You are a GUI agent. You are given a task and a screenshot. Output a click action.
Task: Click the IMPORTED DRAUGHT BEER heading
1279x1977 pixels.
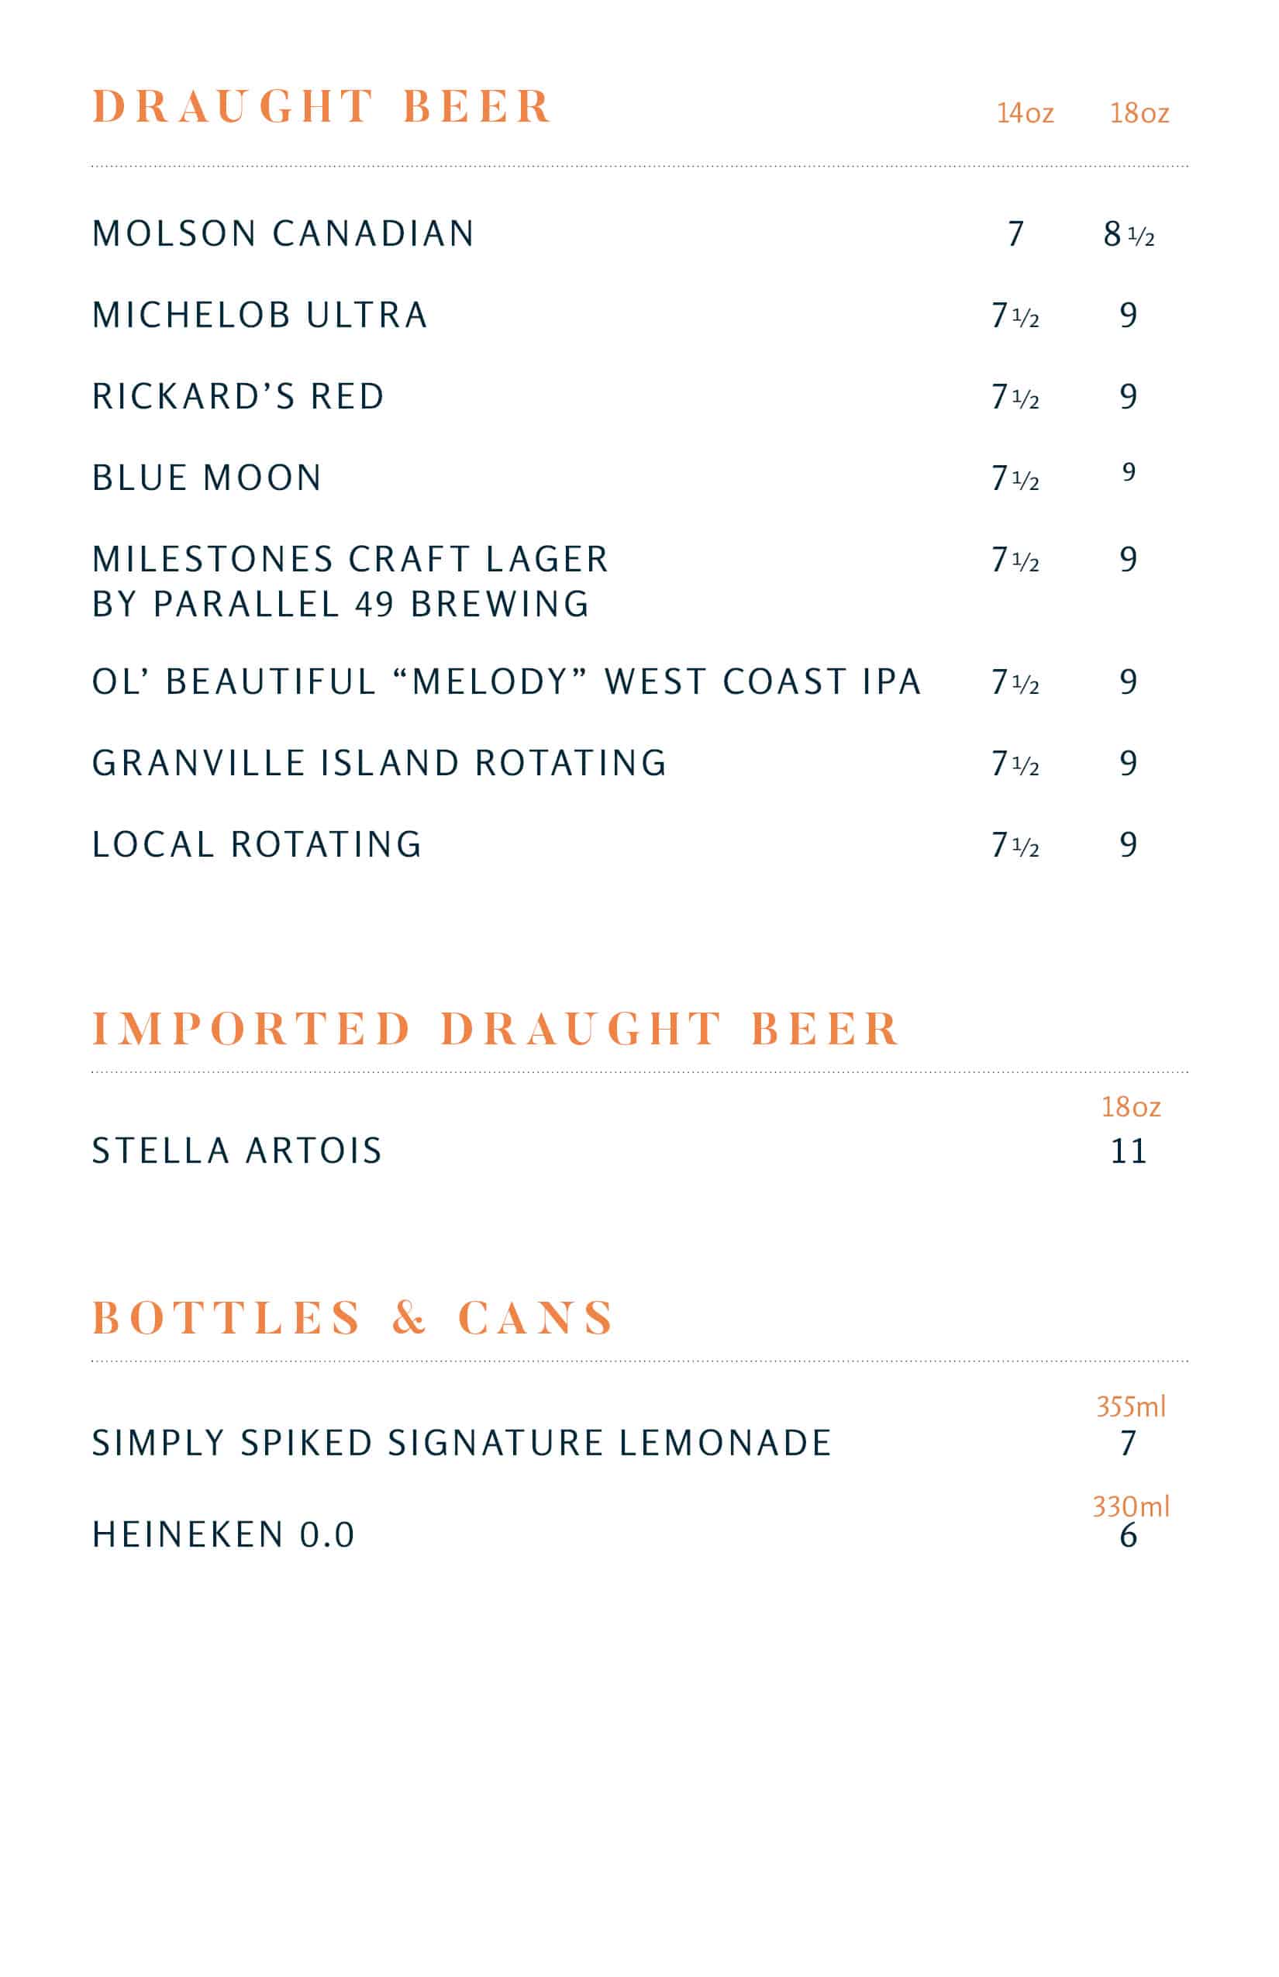[x=496, y=1028]
